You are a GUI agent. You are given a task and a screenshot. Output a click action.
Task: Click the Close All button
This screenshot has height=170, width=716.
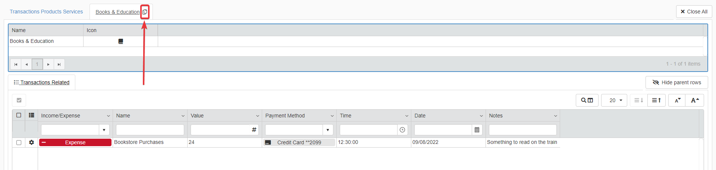pyautogui.click(x=694, y=12)
